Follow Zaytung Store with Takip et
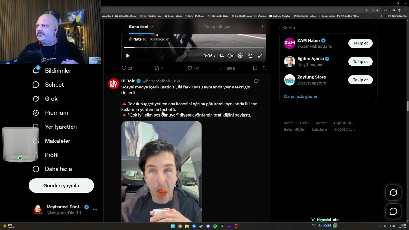409x230 pixels. coord(360,80)
